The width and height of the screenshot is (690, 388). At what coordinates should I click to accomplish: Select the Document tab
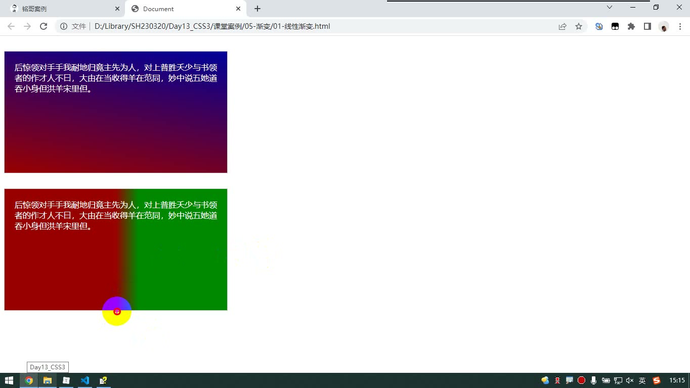pyautogui.click(x=185, y=9)
